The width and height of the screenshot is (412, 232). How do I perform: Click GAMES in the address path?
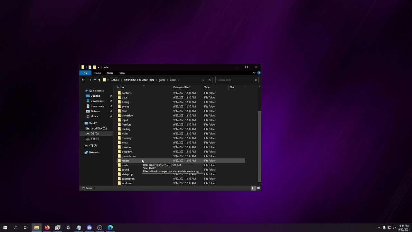[115, 80]
